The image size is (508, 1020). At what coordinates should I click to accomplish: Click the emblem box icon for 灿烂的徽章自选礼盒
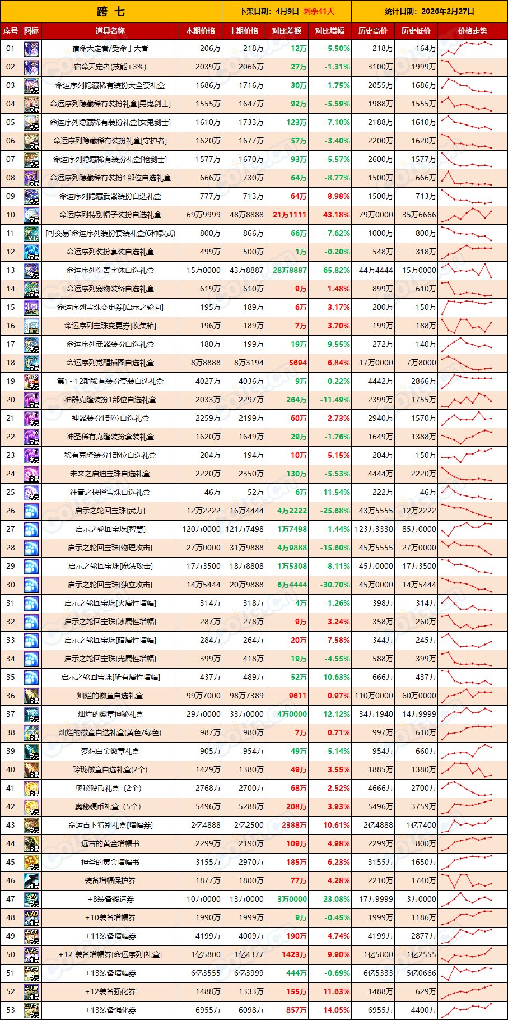coord(31,696)
